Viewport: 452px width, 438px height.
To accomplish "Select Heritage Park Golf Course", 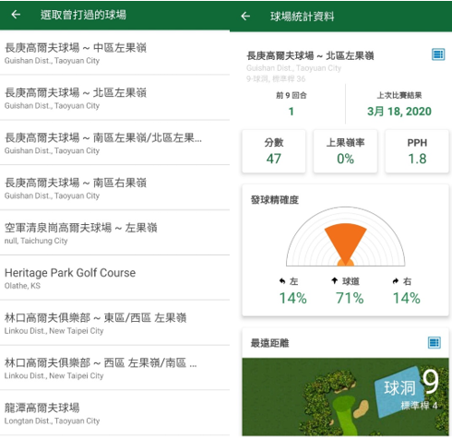I will pyautogui.click(x=114, y=278).
